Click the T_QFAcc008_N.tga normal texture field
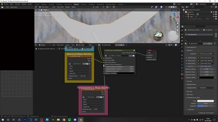The width and height of the screenshot is (218, 122). pos(206,63)
